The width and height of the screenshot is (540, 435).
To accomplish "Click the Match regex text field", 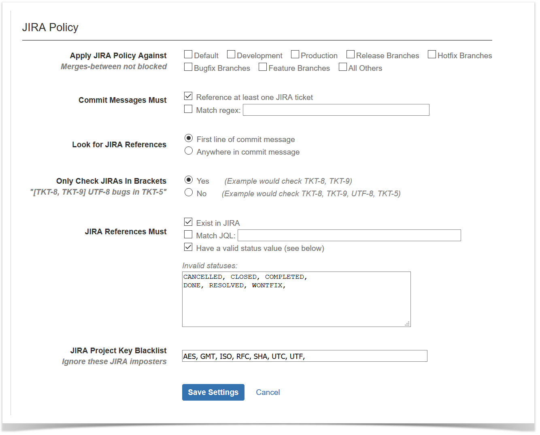I will coord(336,110).
